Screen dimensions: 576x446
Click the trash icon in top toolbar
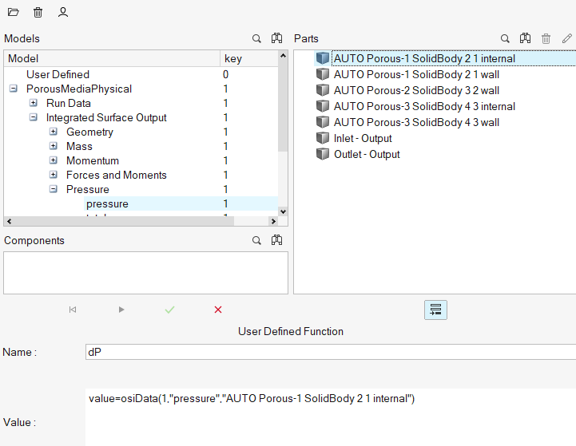pyautogui.click(x=38, y=13)
